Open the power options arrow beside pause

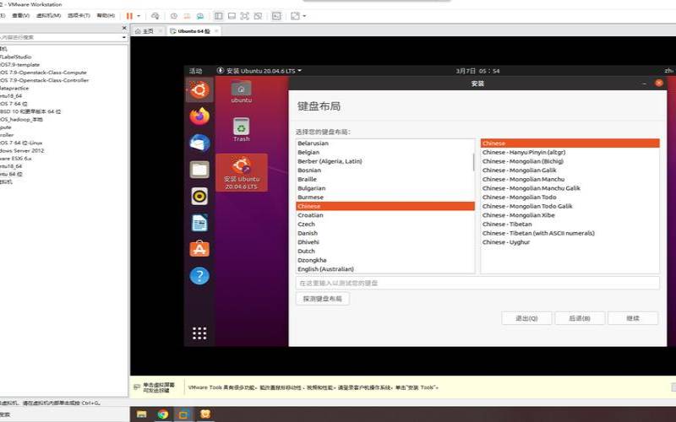click(139, 16)
